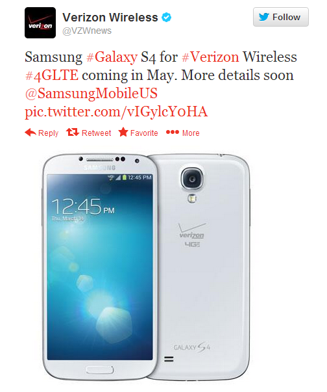The width and height of the screenshot is (327, 392).
Task: Open the #4GLTE hashtag
Action: 52,75
